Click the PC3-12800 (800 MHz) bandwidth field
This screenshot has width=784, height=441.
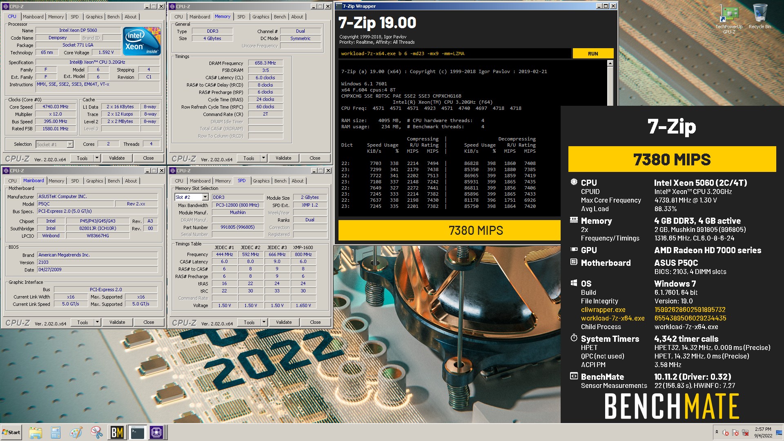238,205
